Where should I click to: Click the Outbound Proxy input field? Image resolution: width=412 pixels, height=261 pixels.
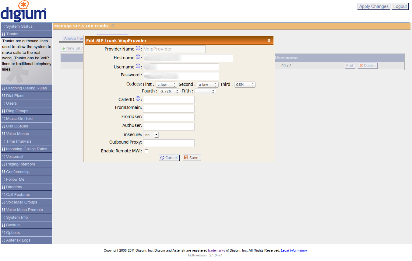[169, 143]
